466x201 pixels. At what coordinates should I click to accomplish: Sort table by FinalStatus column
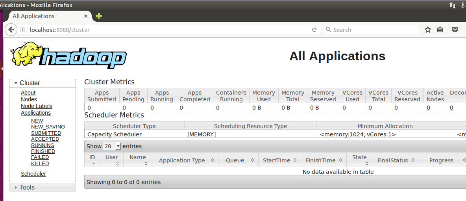click(x=396, y=160)
